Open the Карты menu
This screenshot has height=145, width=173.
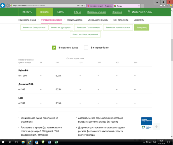point(61,12)
